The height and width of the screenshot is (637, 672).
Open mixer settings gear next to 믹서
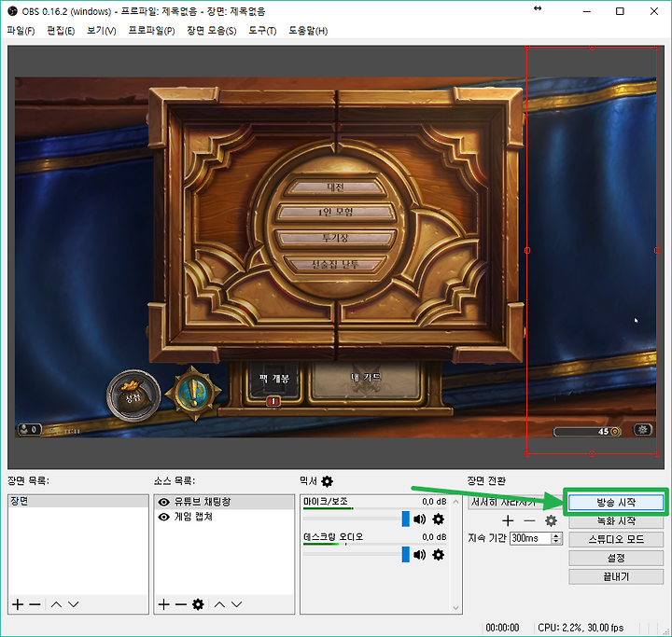click(x=327, y=481)
